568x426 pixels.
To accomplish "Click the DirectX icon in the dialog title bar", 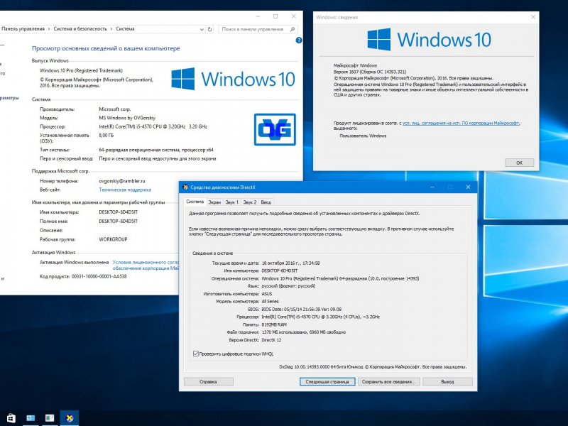I will [x=185, y=187].
